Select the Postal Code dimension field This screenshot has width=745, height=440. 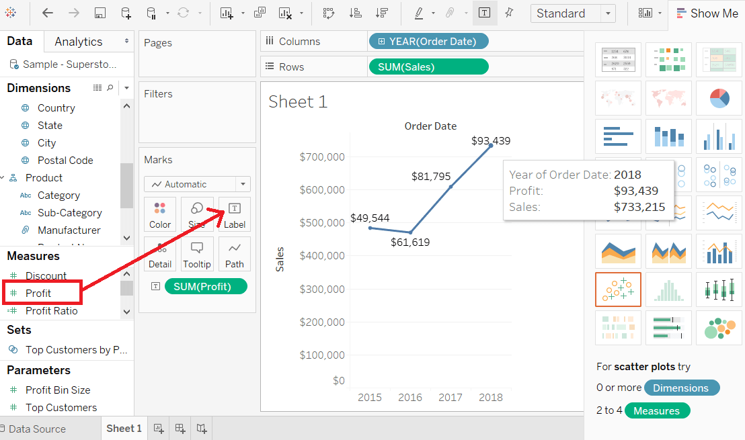pos(65,161)
